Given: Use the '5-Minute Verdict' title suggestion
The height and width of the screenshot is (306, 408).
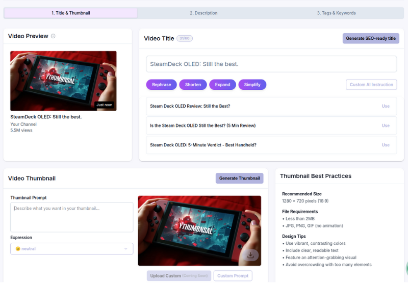Looking at the screenshot, I should (386, 145).
